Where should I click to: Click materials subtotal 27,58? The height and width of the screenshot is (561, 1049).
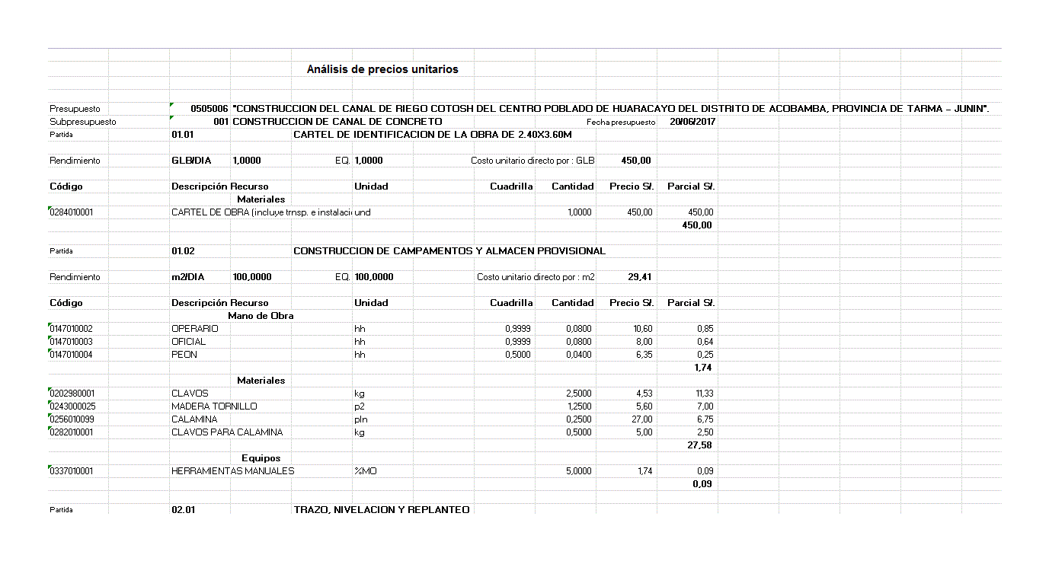700,445
